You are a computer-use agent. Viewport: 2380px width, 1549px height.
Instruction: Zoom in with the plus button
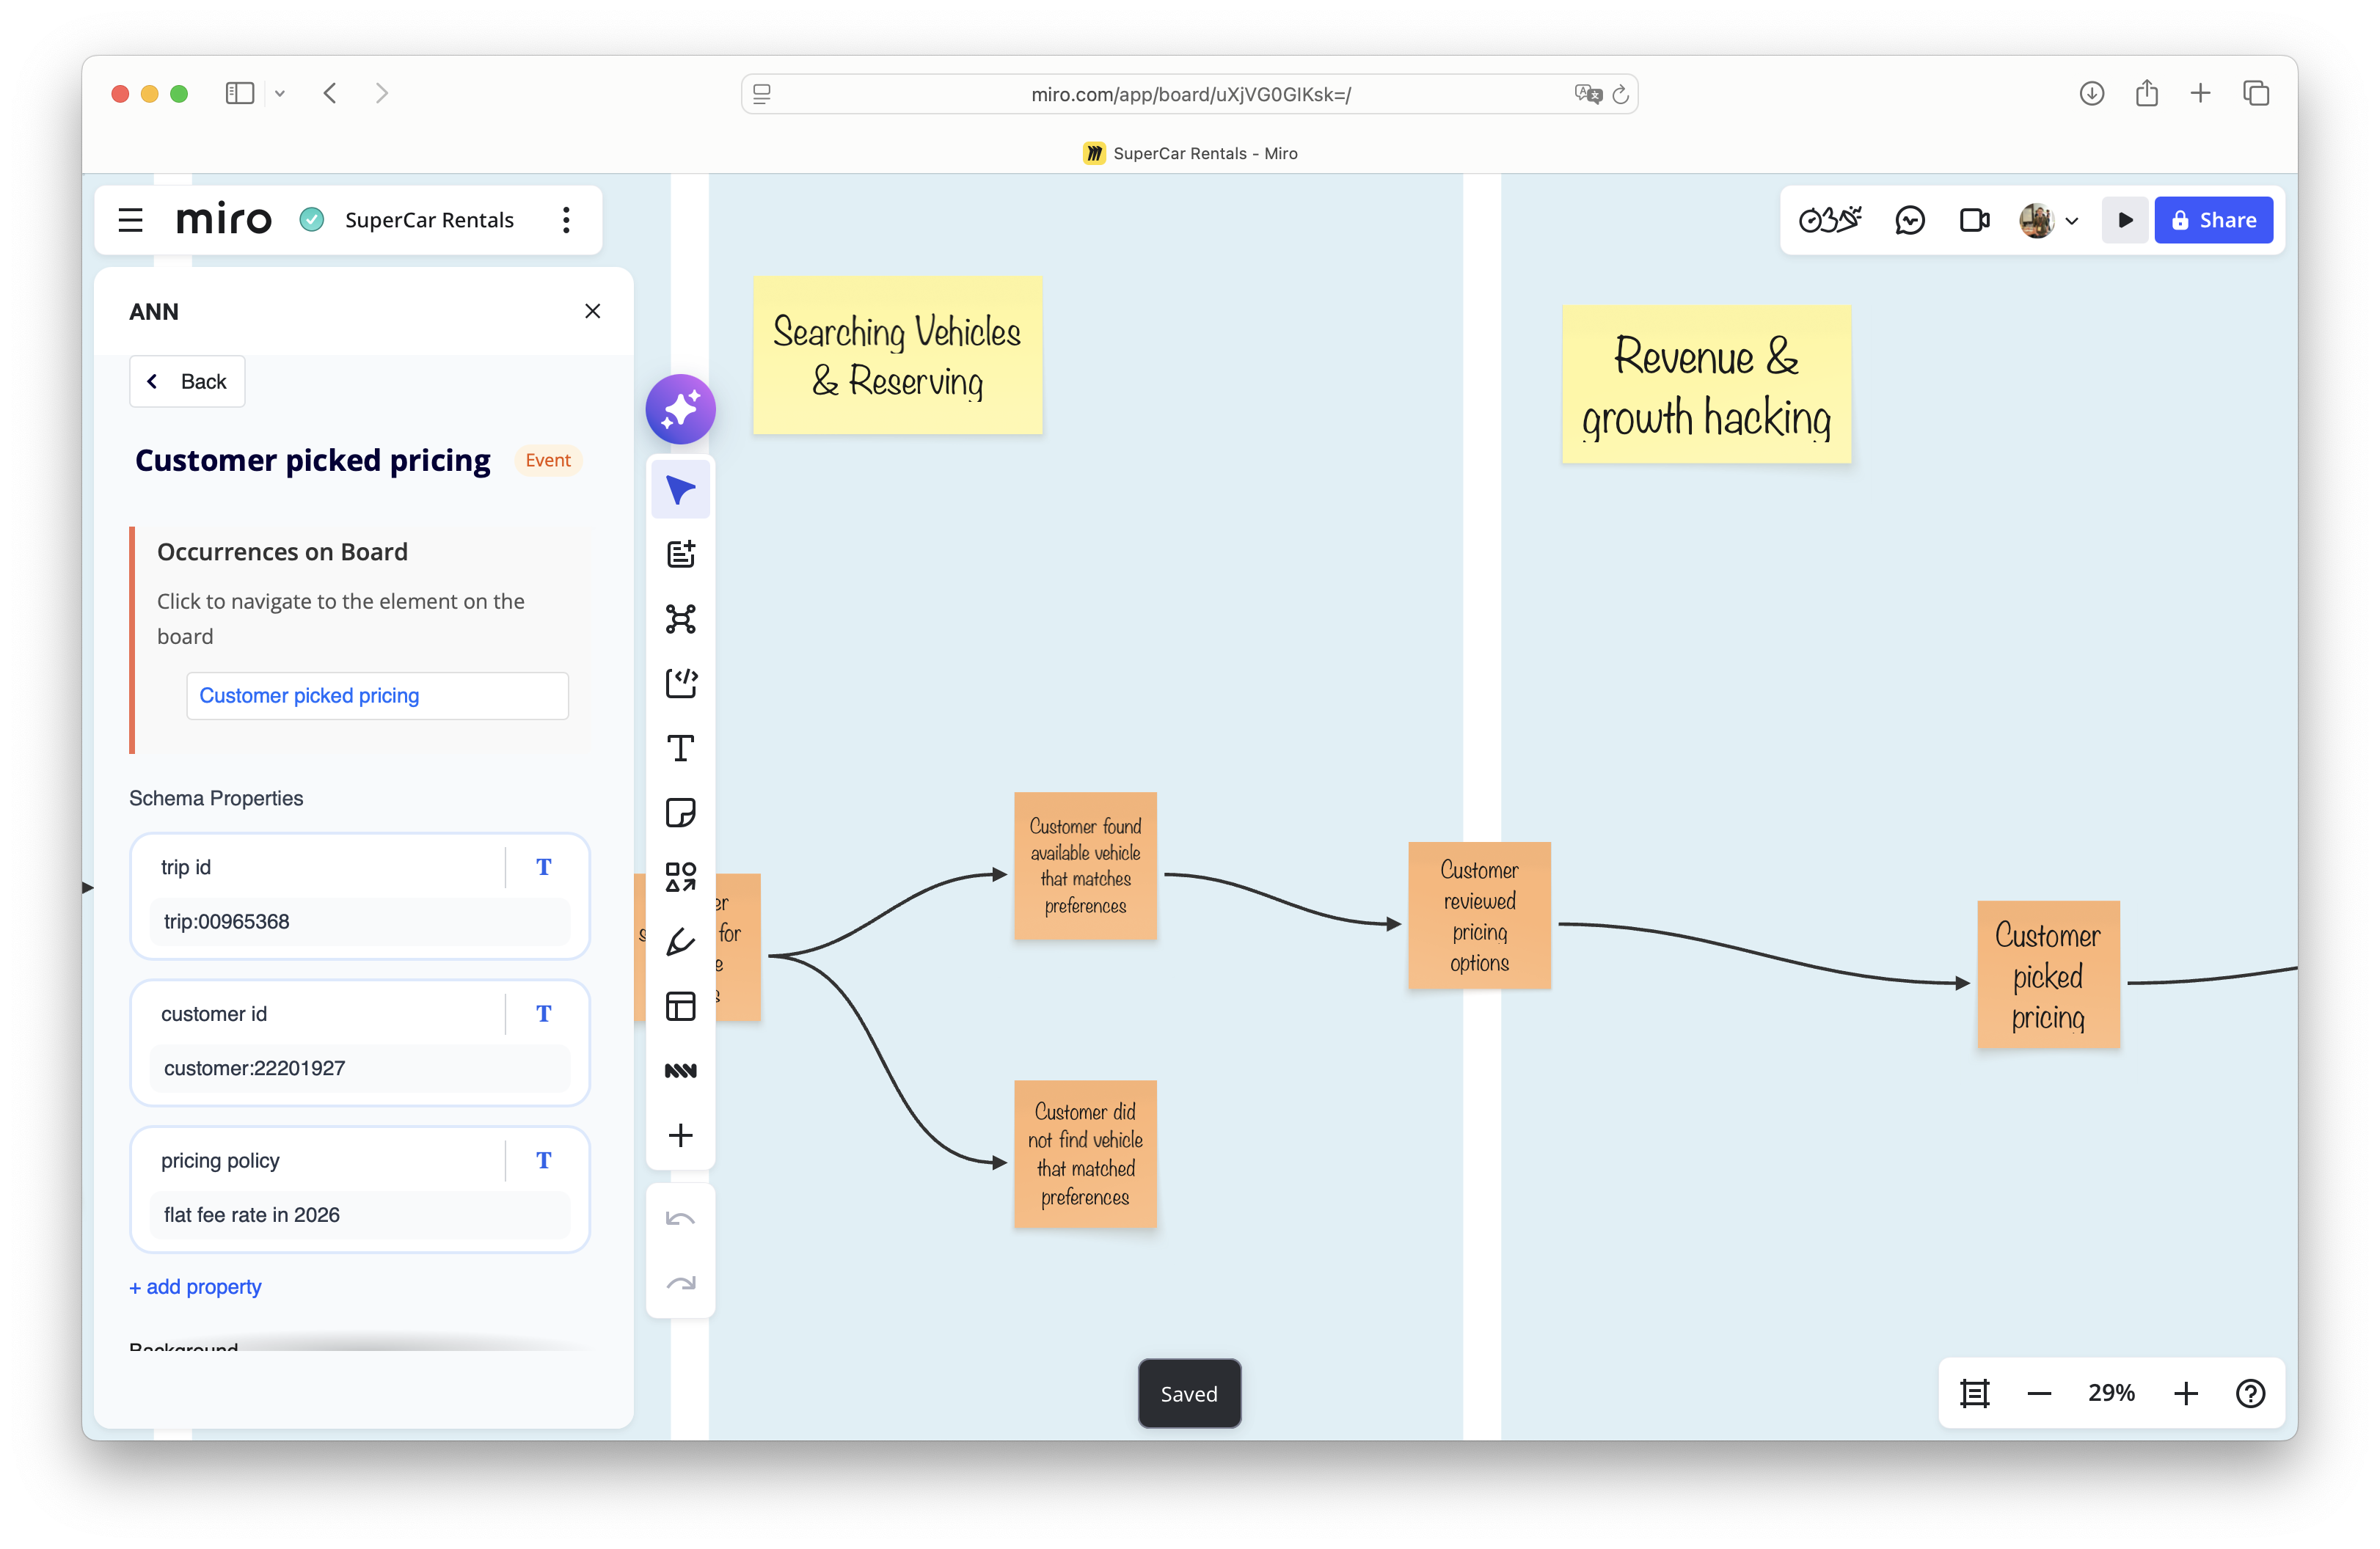pyautogui.click(x=2186, y=1393)
